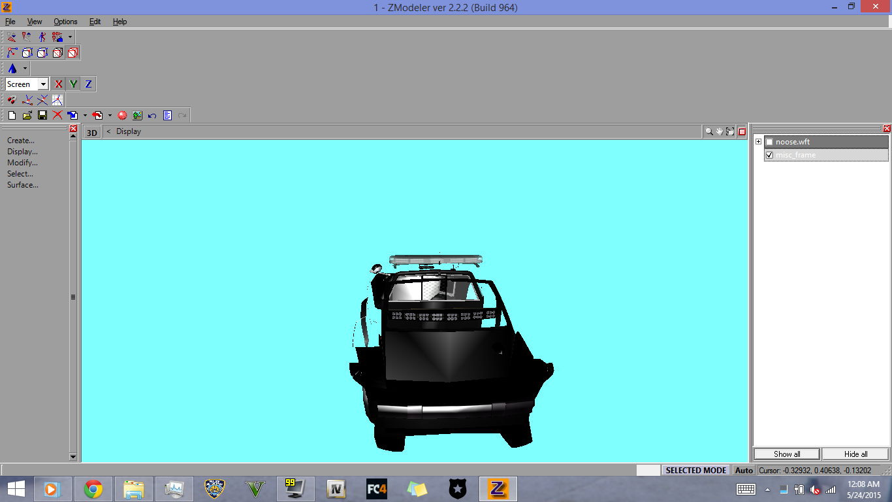
Task: Toggle the X axis constraint button
Action: pos(59,84)
